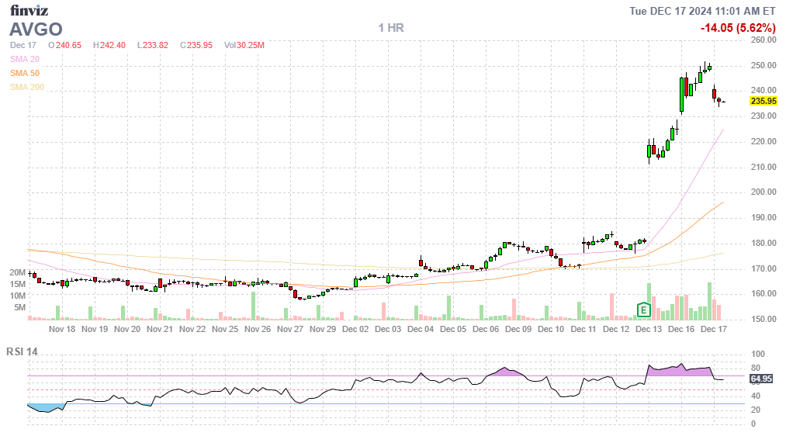Click the green earnings E marker
The width and height of the screenshot is (786, 436).
(x=643, y=310)
